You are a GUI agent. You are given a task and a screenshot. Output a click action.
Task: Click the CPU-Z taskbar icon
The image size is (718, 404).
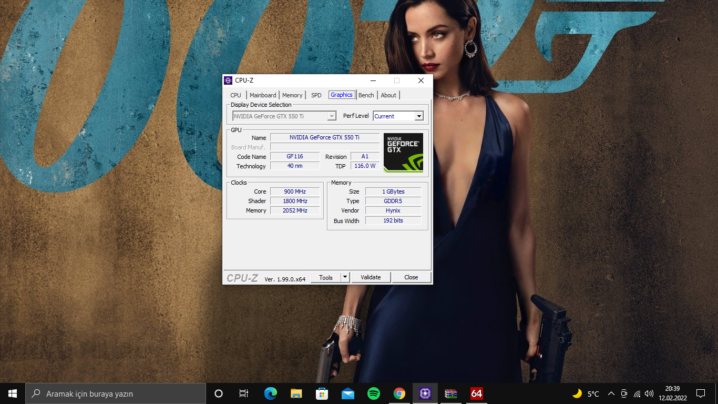pos(425,393)
